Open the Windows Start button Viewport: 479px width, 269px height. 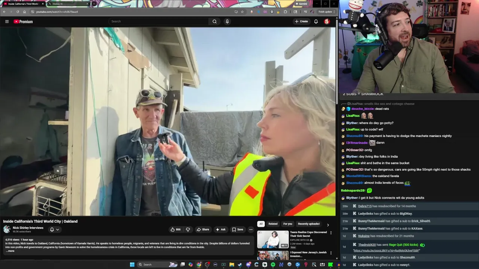pos(132,265)
